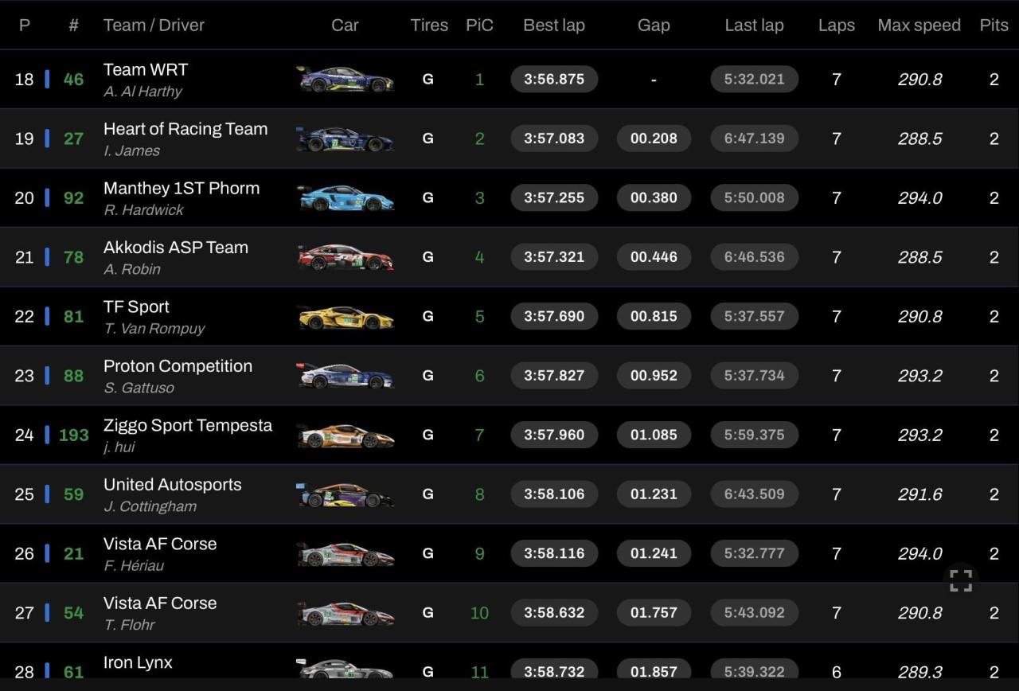Open Team WRT entry details
This screenshot has width=1019, height=691.
click(x=146, y=70)
